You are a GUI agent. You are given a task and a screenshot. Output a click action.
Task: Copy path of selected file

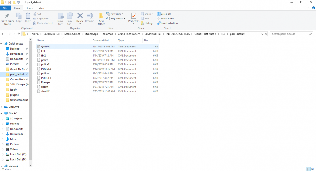pos(41,19)
